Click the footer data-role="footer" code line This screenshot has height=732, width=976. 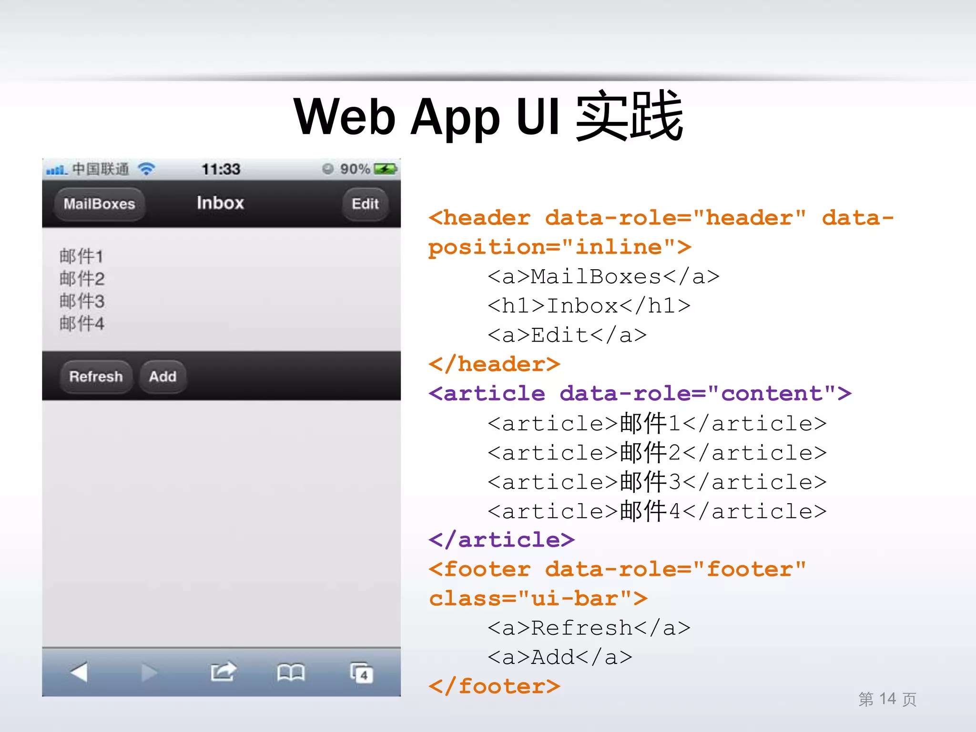(x=617, y=569)
